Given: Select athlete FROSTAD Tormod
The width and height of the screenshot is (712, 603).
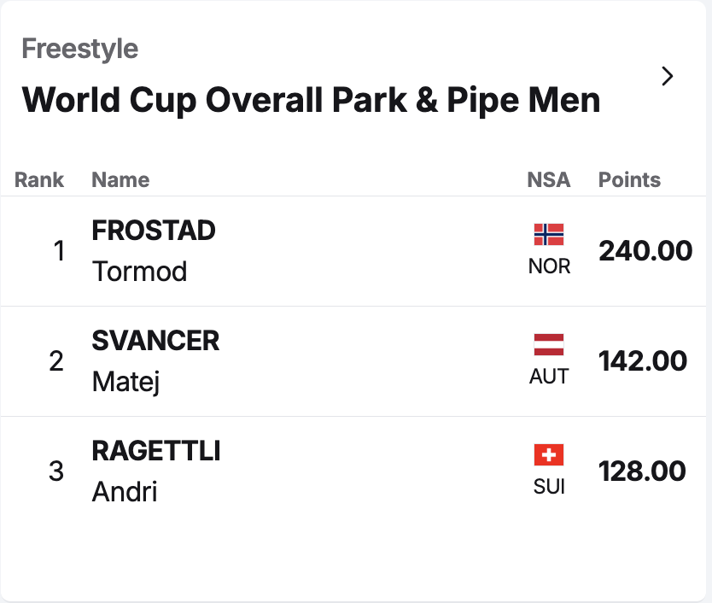Looking at the screenshot, I should click(x=154, y=251).
